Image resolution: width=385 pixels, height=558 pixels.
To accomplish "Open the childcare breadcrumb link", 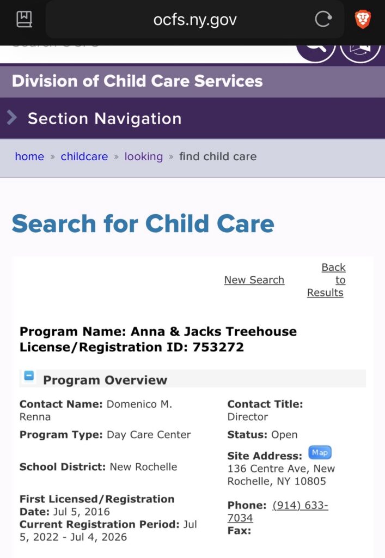I will [84, 156].
